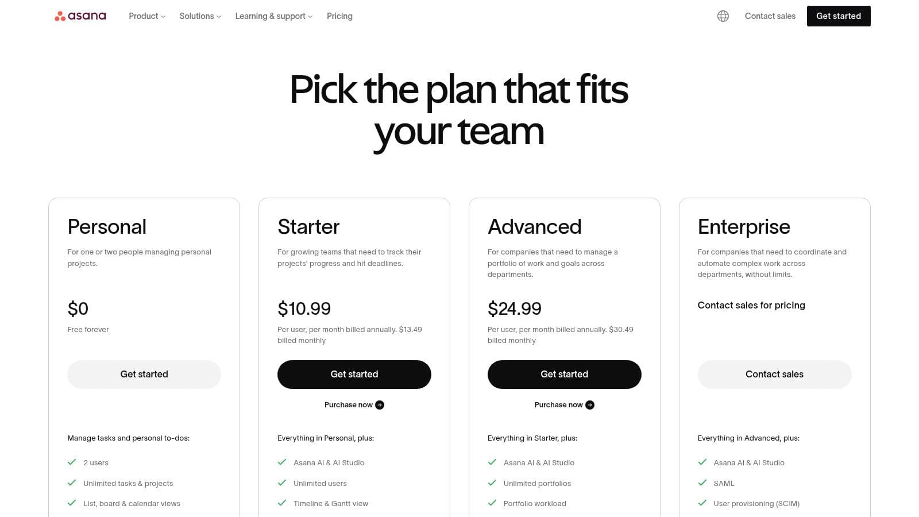Click Contact sales on the Enterprise plan
Image resolution: width=919 pixels, height=517 pixels.
[774, 374]
